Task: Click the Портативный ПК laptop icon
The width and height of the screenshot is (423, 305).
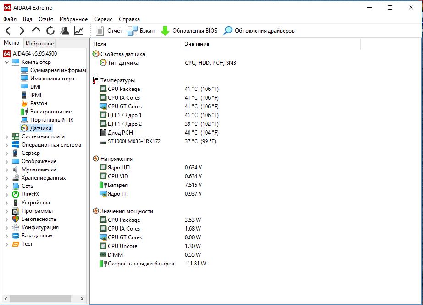Action: 24,120
